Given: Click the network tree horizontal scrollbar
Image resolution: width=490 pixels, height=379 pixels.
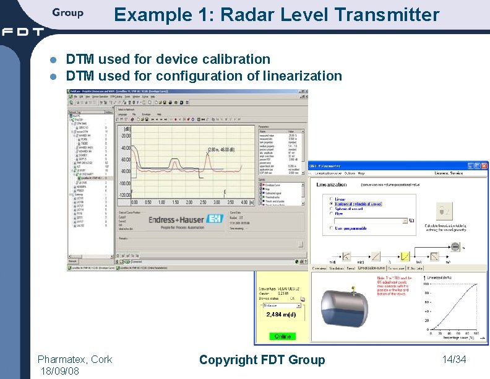Looking at the screenshot, I should click(90, 256).
